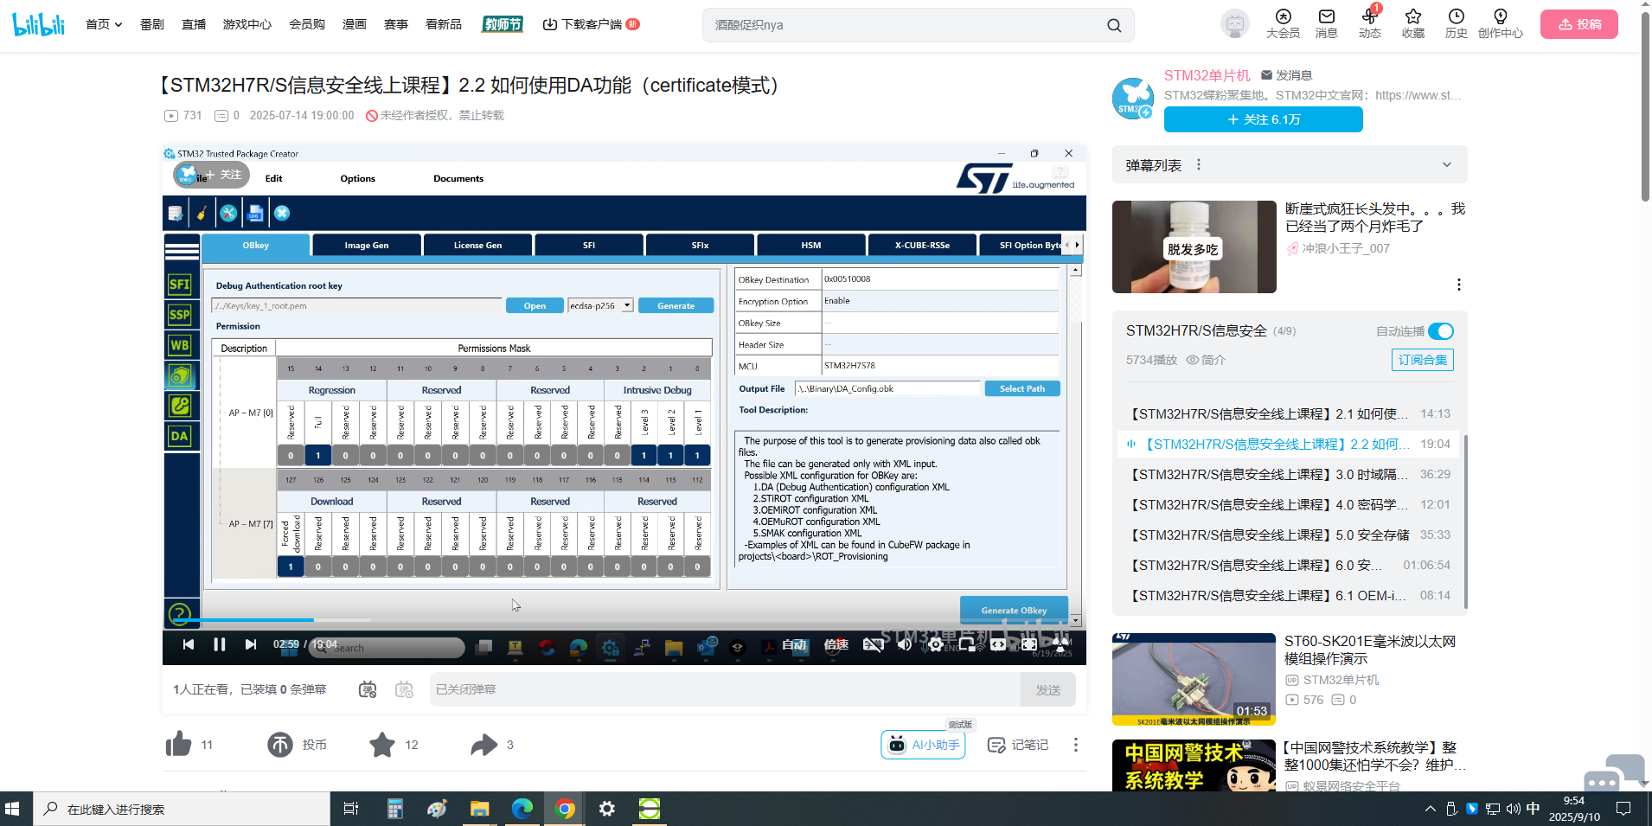The width and height of the screenshot is (1652, 826).
Task: Share the video with arrow icon
Action: tap(483, 744)
